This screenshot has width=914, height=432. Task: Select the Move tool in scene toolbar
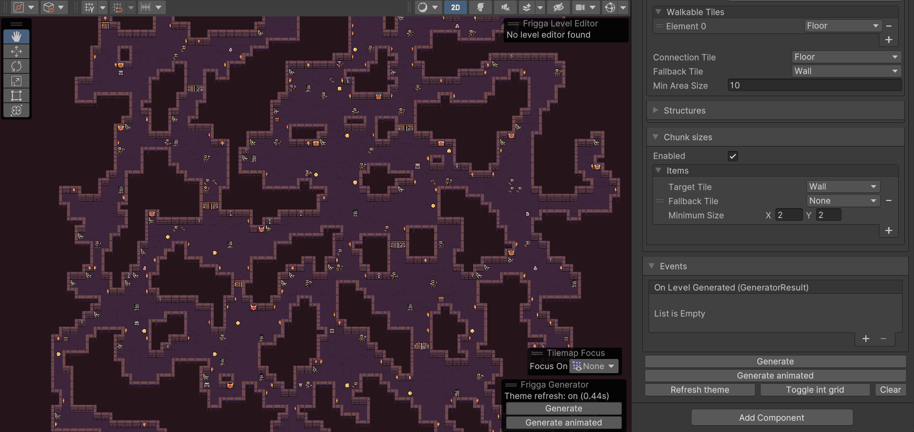pos(16,52)
